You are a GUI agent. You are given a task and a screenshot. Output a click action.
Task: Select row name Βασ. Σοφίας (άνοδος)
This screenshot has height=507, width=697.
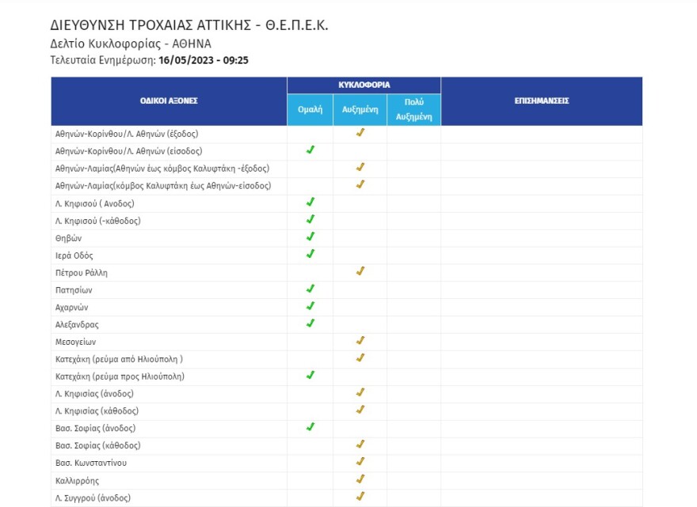(96, 429)
